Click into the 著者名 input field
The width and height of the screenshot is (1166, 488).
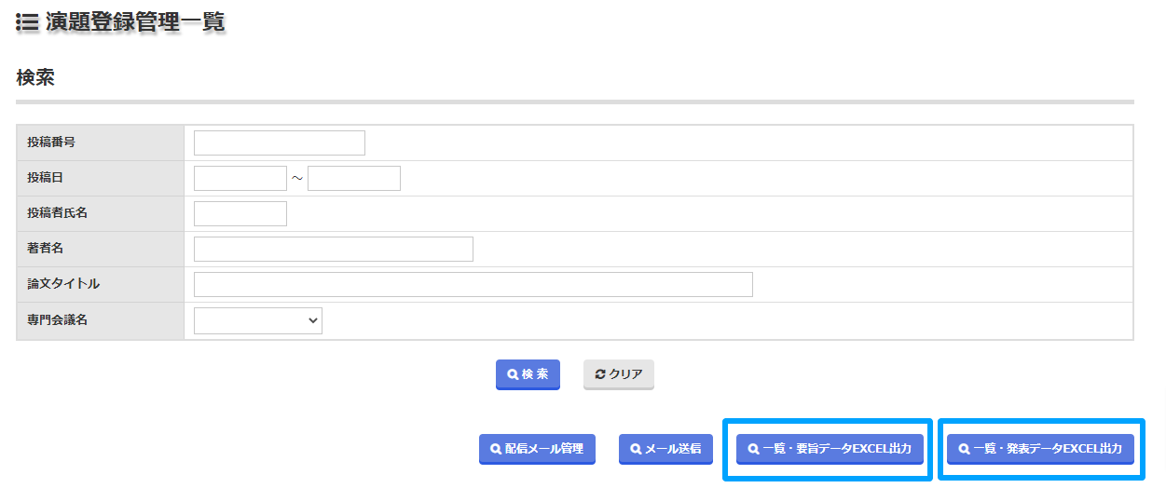pos(334,249)
